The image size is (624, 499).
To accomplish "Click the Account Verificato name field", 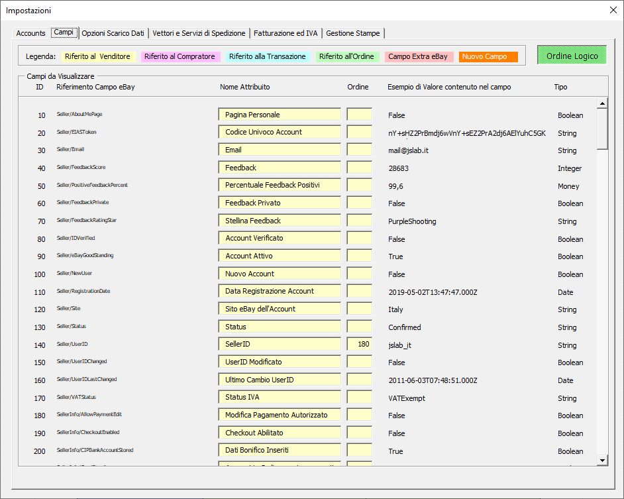I will [280, 238].
